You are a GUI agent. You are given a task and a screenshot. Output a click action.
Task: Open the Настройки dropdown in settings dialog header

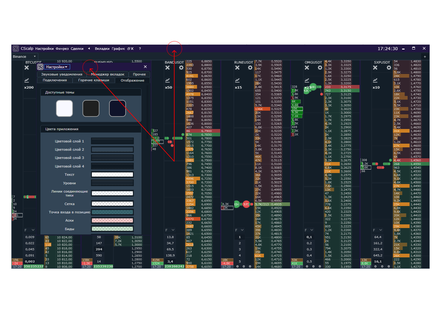pos(57,67)
